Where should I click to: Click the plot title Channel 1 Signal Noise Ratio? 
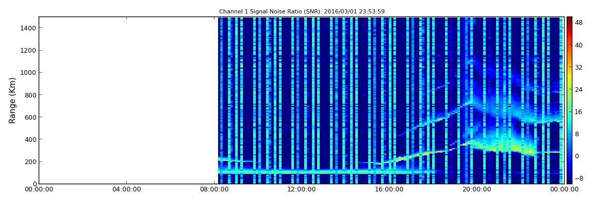click(x=302, y=12)
